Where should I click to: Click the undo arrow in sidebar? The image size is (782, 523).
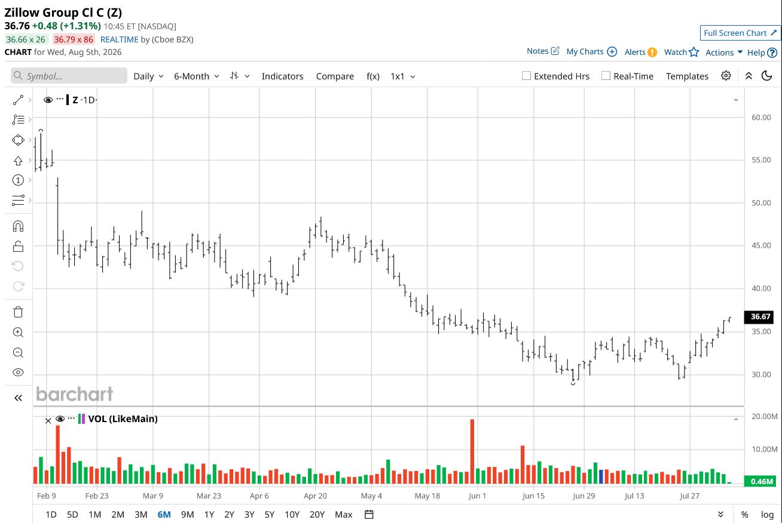click(18, 266)
